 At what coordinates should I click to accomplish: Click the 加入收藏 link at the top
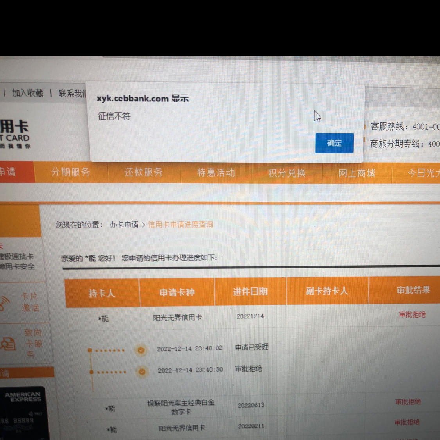point(27,93)
